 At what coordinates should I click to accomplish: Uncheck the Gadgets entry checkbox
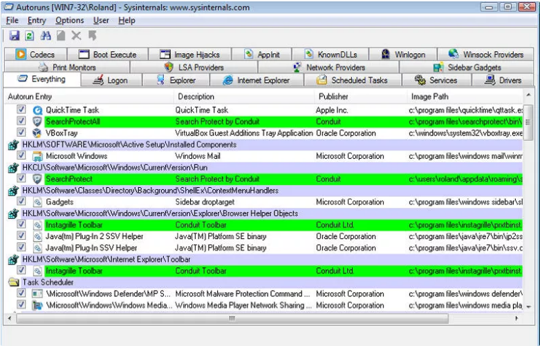tap(21, 201)
